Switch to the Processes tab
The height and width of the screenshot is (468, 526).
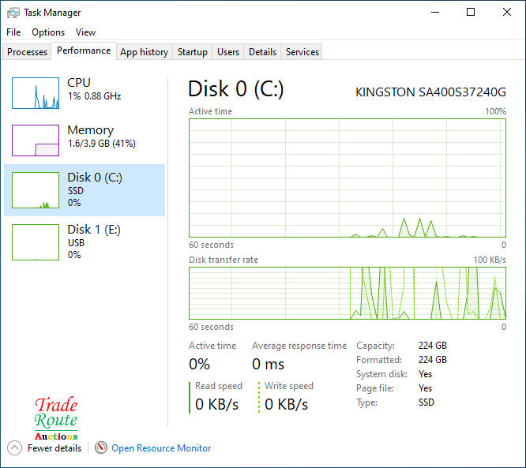pyautogui.click(x=27, y=52)
